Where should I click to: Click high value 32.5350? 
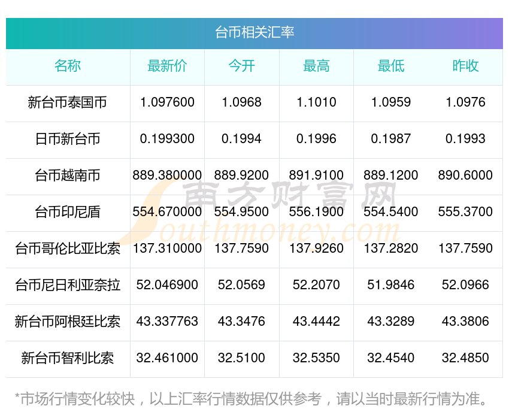pyautogui.click(x=316, y=358)
